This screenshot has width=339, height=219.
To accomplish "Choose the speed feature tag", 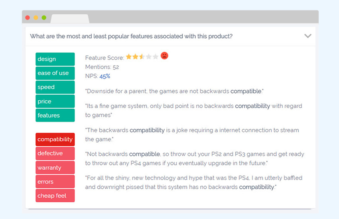I will [x=55, y=87].
